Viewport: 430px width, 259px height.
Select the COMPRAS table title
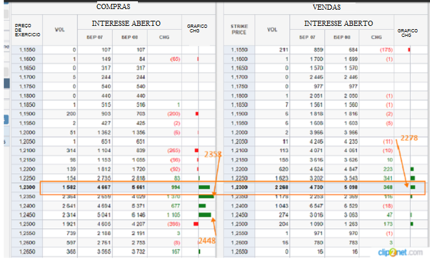(113, 6)
